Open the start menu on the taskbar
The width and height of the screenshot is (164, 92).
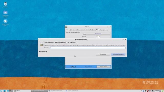[1, 91]
